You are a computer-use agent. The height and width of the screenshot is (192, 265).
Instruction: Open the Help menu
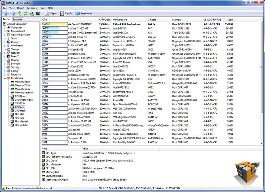50,8
